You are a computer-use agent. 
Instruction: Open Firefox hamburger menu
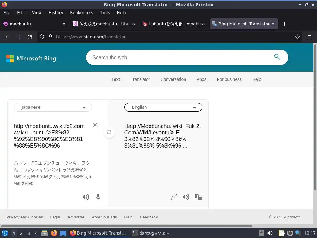tap(310, 37)
